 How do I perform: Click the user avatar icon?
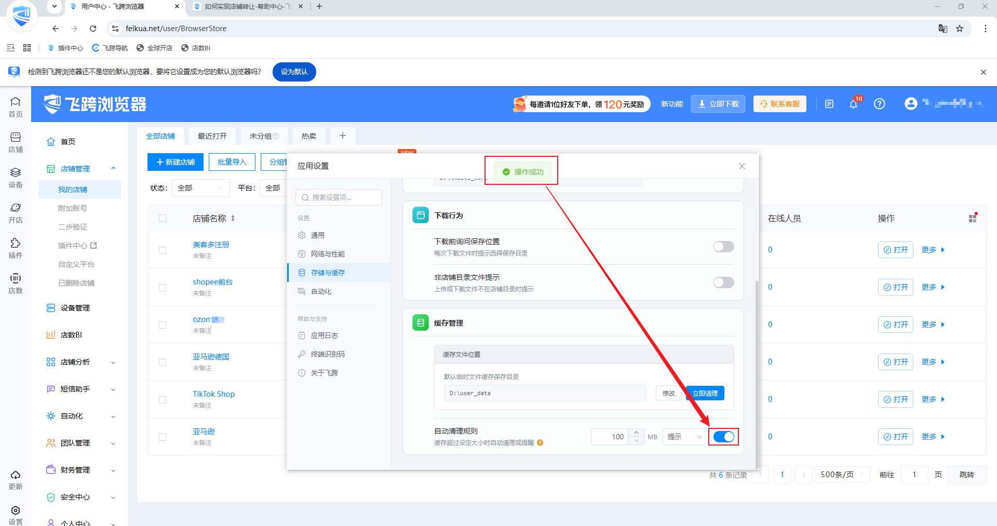click(911, 104)
